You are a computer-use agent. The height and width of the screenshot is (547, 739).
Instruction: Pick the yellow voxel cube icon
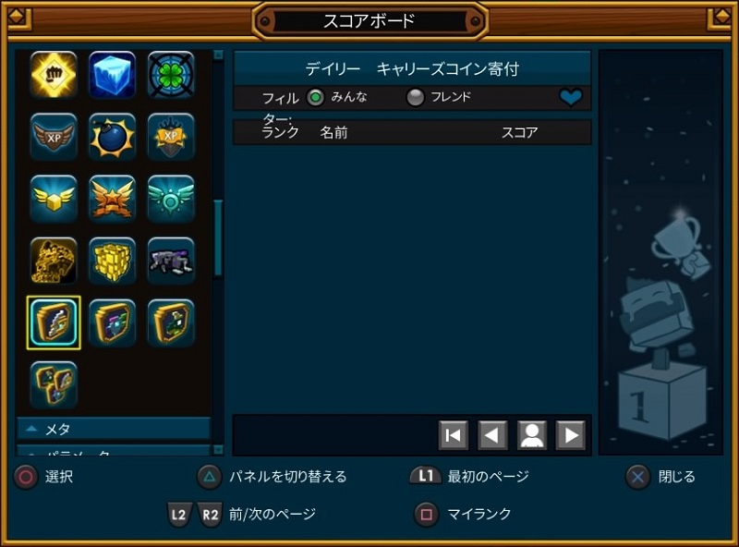coord(112,261)
